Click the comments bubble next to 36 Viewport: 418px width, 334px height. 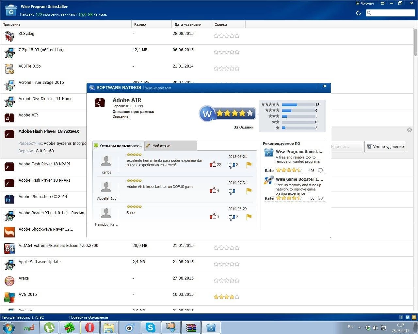320,198
